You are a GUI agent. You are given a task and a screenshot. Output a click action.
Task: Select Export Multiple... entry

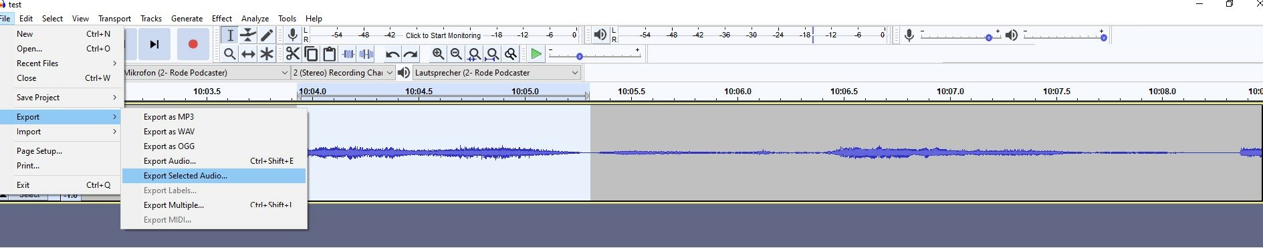click(x=214, y=205)
